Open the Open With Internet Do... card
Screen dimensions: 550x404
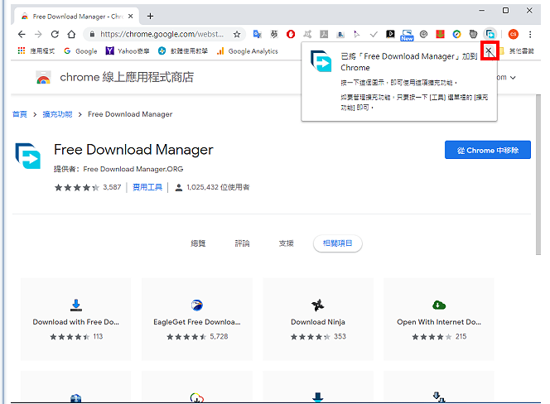pyautogui.click(x=439, y=319)
